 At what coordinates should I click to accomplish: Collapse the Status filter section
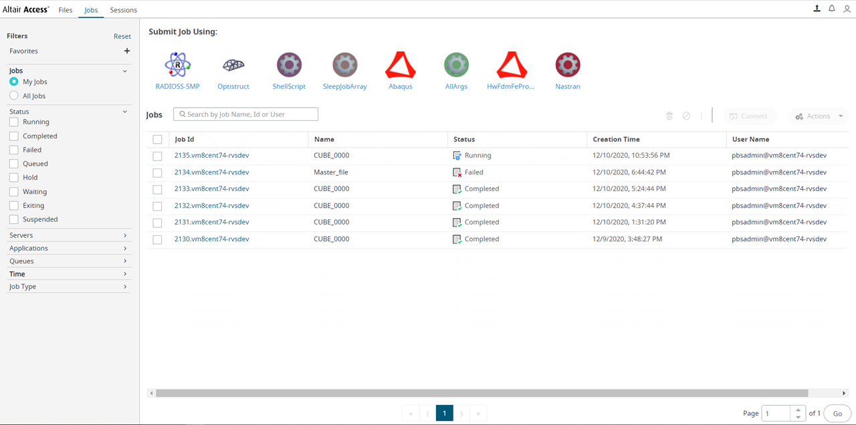point(125,112)
